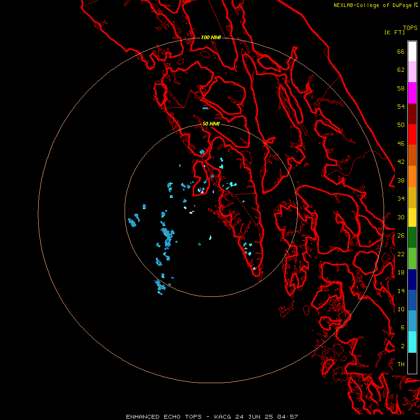The image size is (420, 420).
Task: Click the 100 NMI range ring label
Action: click(211, 37)
